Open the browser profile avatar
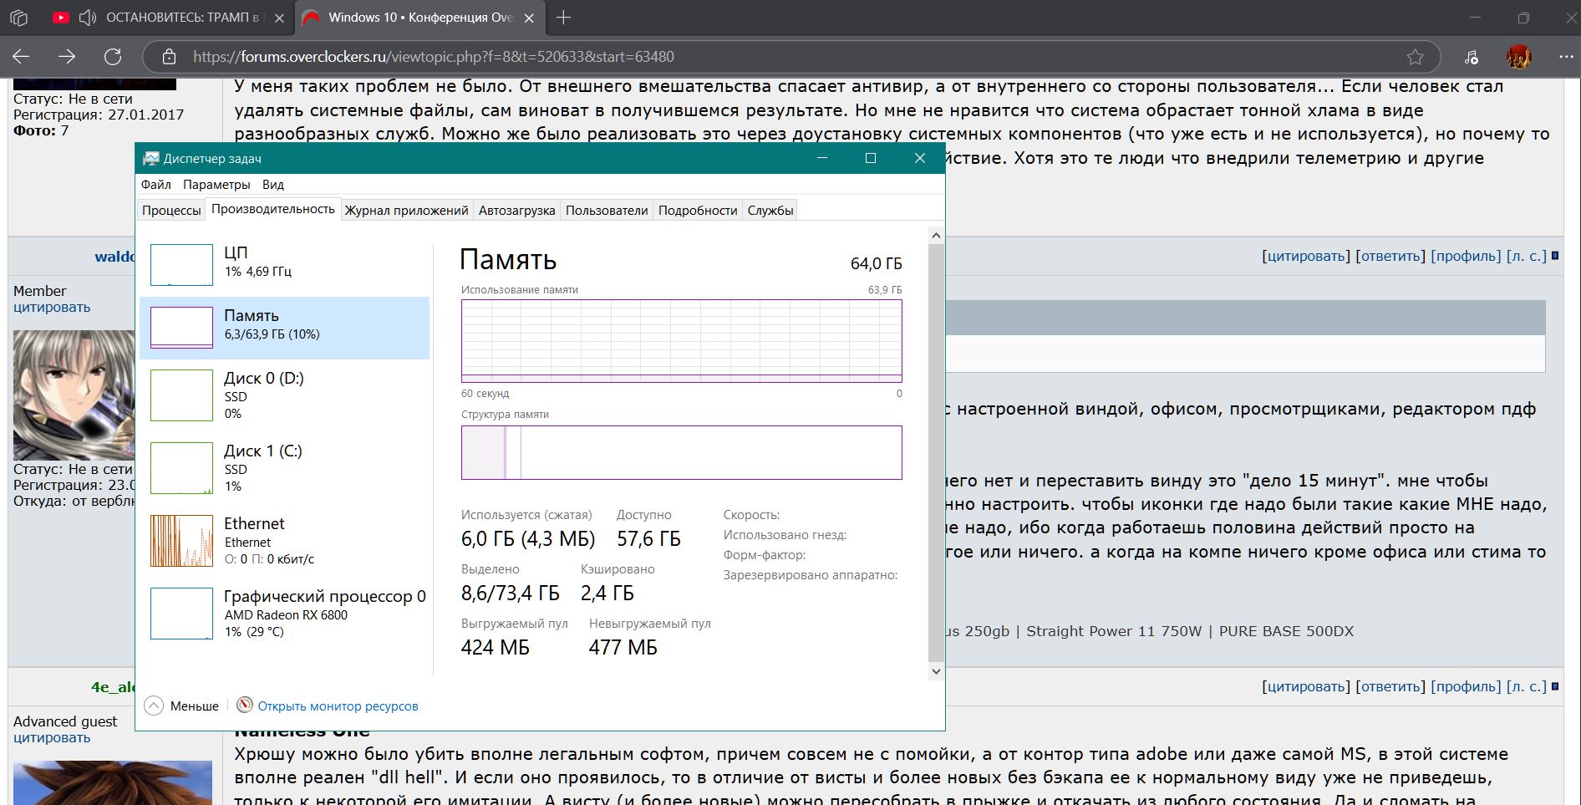Image resolution: width=1581 pixels, height=805 pixels. click(1518, 57)
